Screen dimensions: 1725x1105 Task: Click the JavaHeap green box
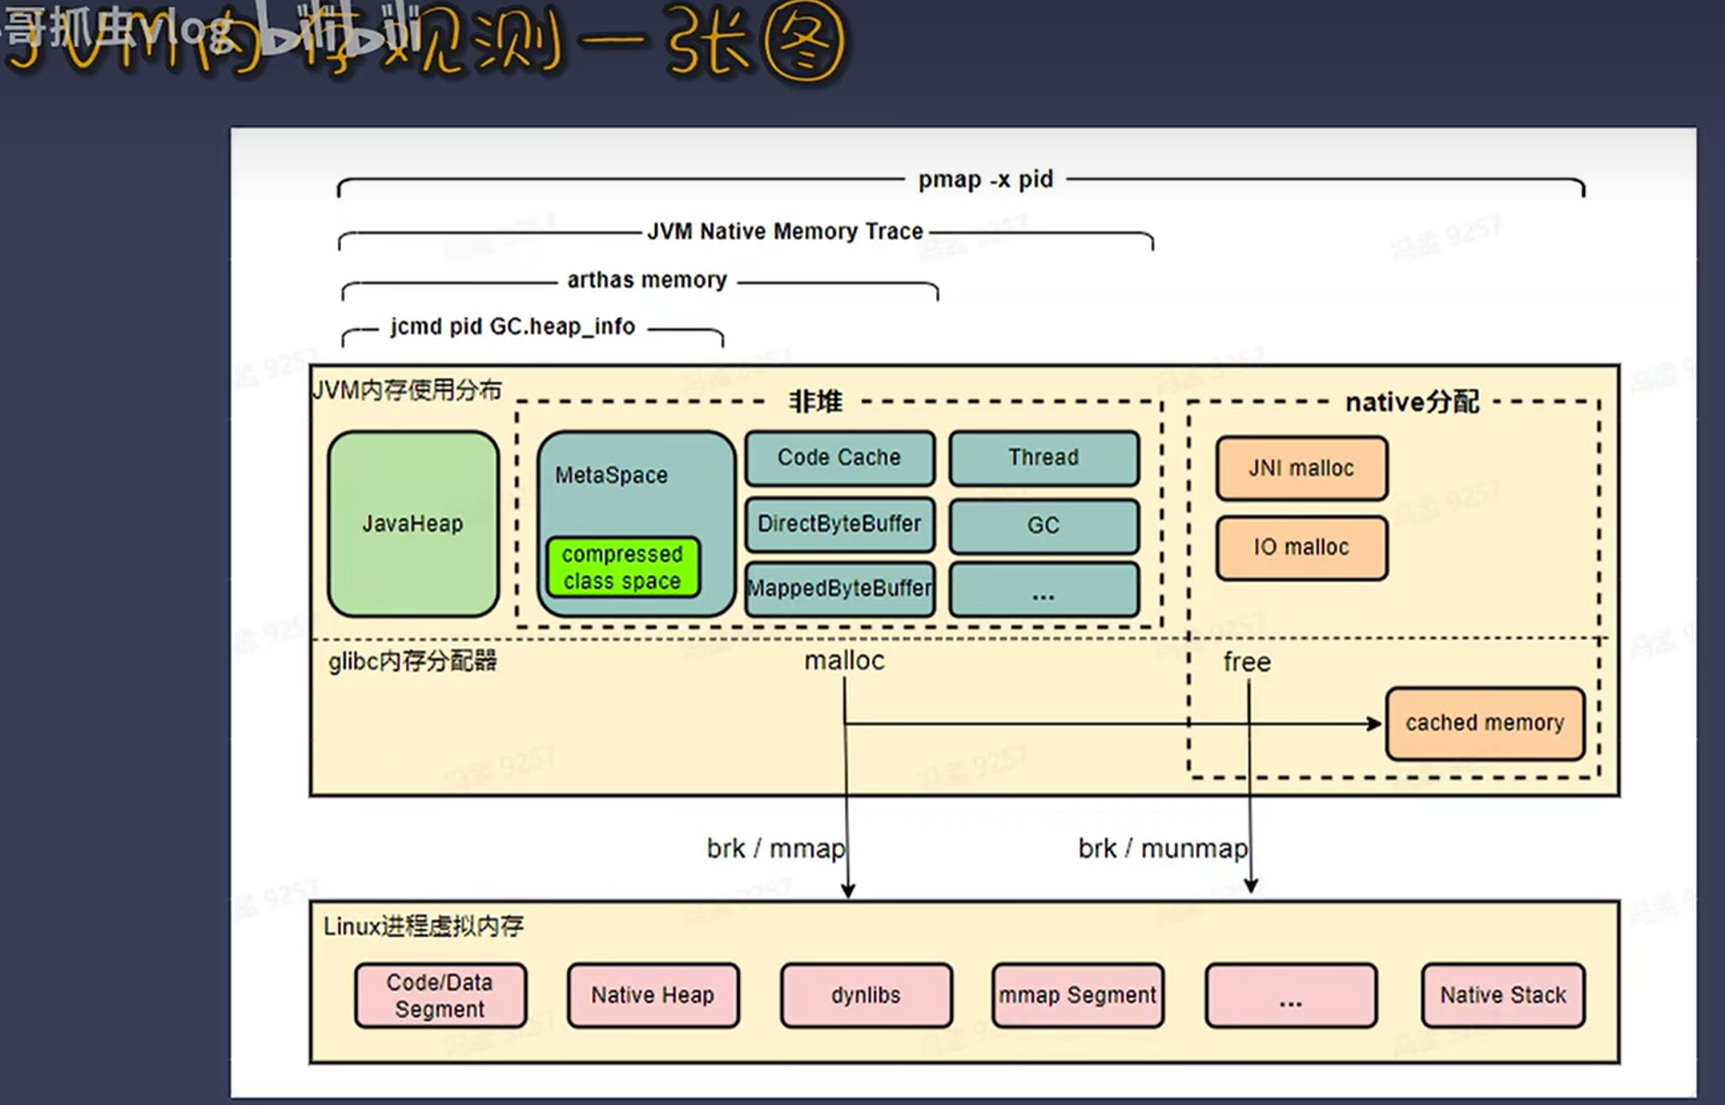413,524
